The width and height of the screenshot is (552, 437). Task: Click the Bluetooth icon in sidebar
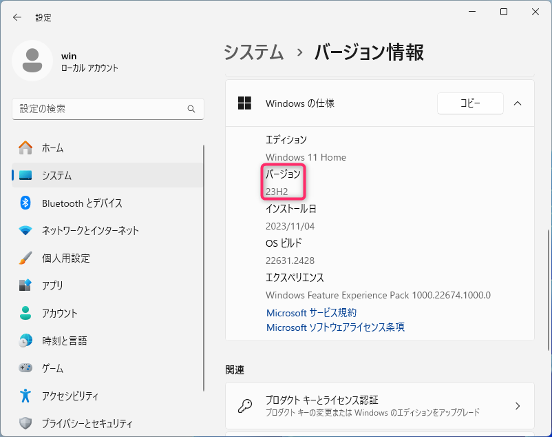[25, 203]
